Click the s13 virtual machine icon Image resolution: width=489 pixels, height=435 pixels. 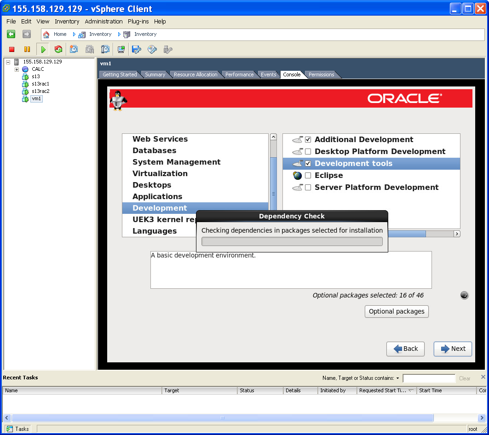tap(25, 77)
